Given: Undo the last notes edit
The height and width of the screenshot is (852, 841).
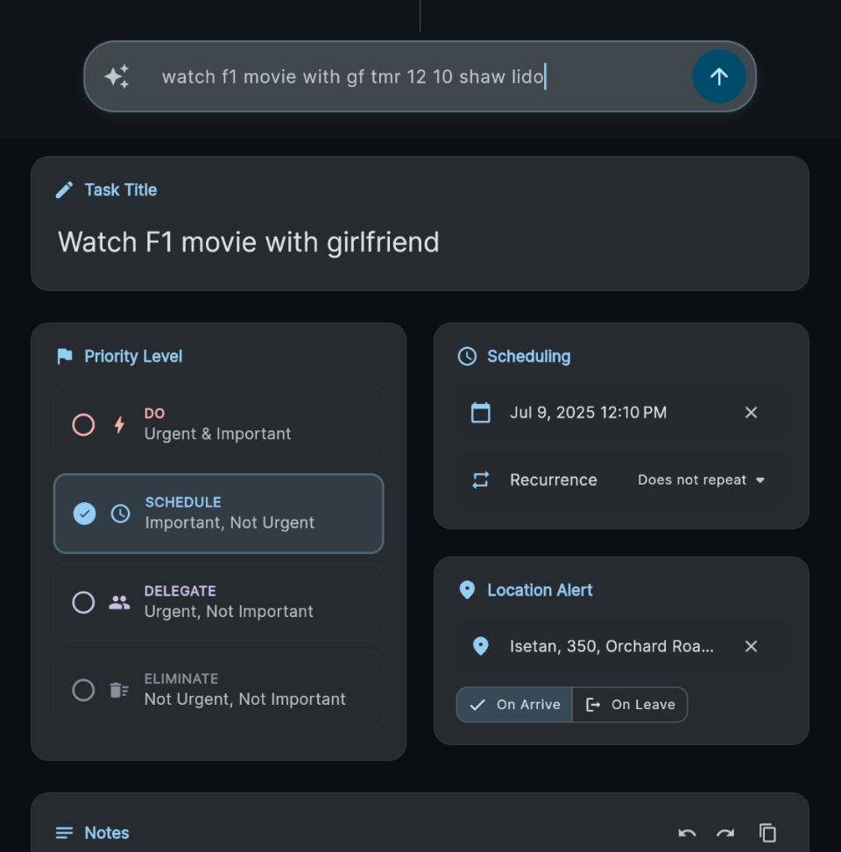Looking at the screenshot, I should click(687, 833).
